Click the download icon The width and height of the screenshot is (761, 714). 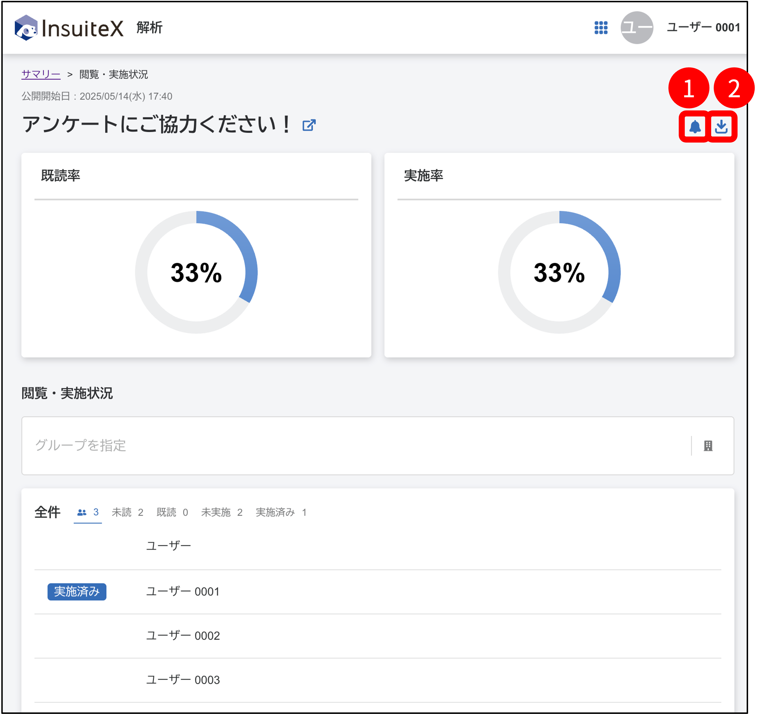(721, 126)
